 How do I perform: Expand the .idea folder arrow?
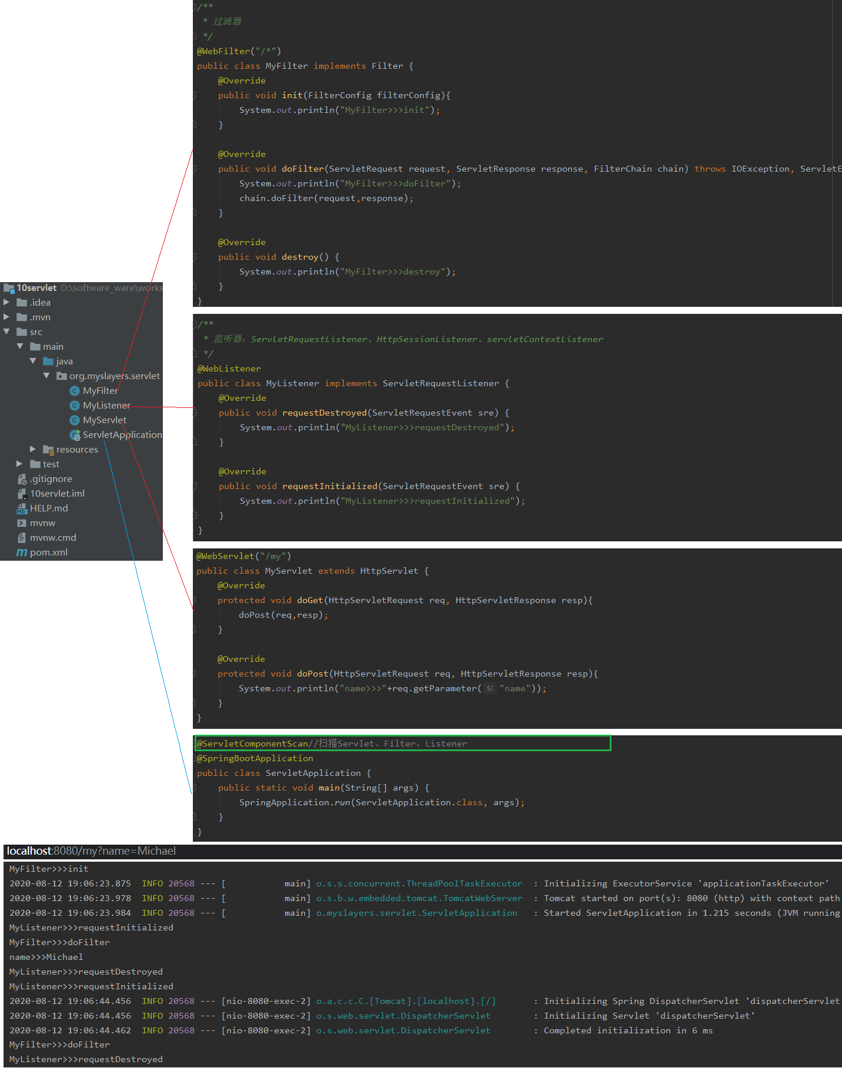pos(6,302)
